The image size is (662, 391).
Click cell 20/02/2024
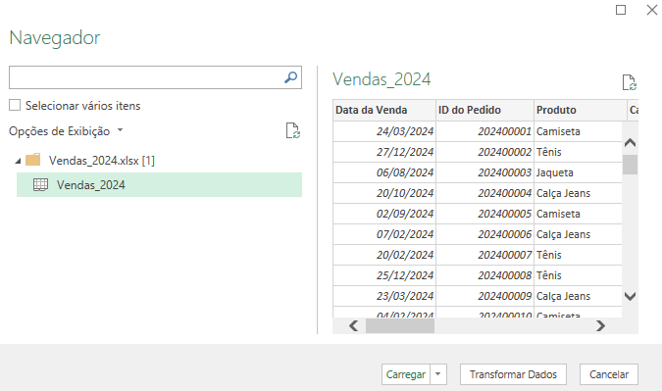pyautogui.click(x=384, y=255)
